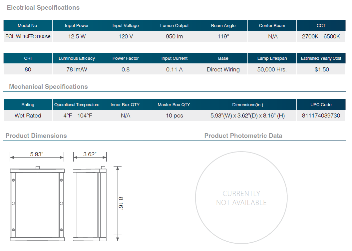352x251 pixels.
Task: Select the Direct Wiring base value
Action: point(223,69)
